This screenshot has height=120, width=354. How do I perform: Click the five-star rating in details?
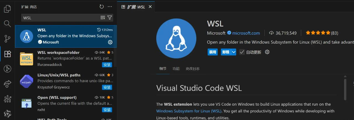(318, 33)
